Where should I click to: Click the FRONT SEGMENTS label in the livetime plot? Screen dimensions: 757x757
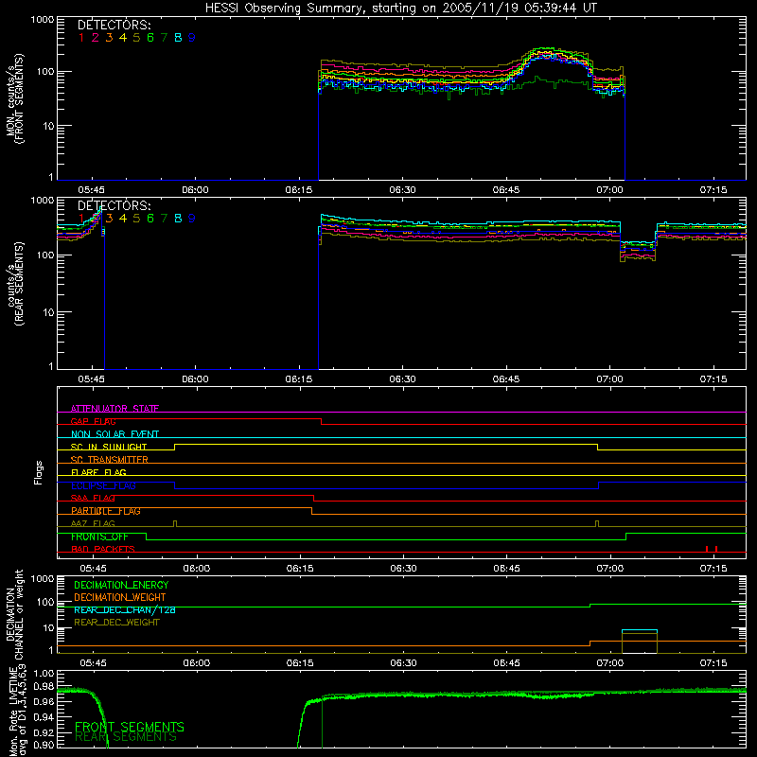click(130, 727)
